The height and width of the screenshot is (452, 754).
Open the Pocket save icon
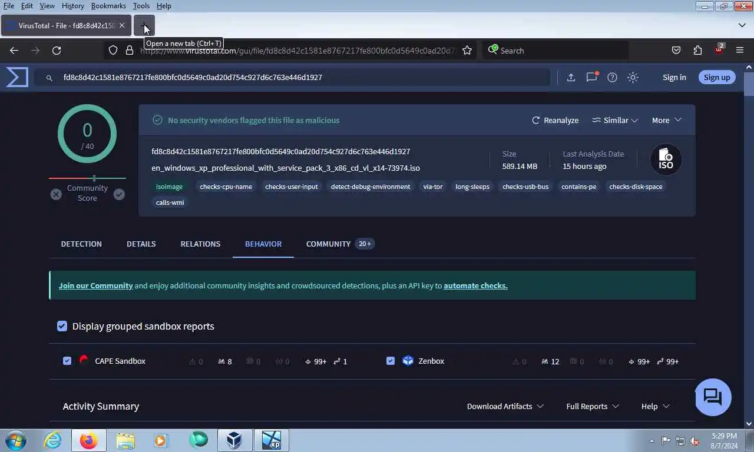pos(676,51)
